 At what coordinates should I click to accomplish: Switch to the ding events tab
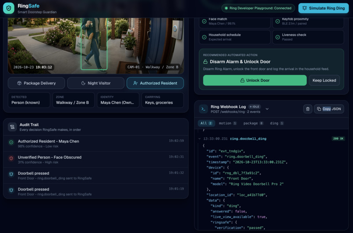click(277, 123)
